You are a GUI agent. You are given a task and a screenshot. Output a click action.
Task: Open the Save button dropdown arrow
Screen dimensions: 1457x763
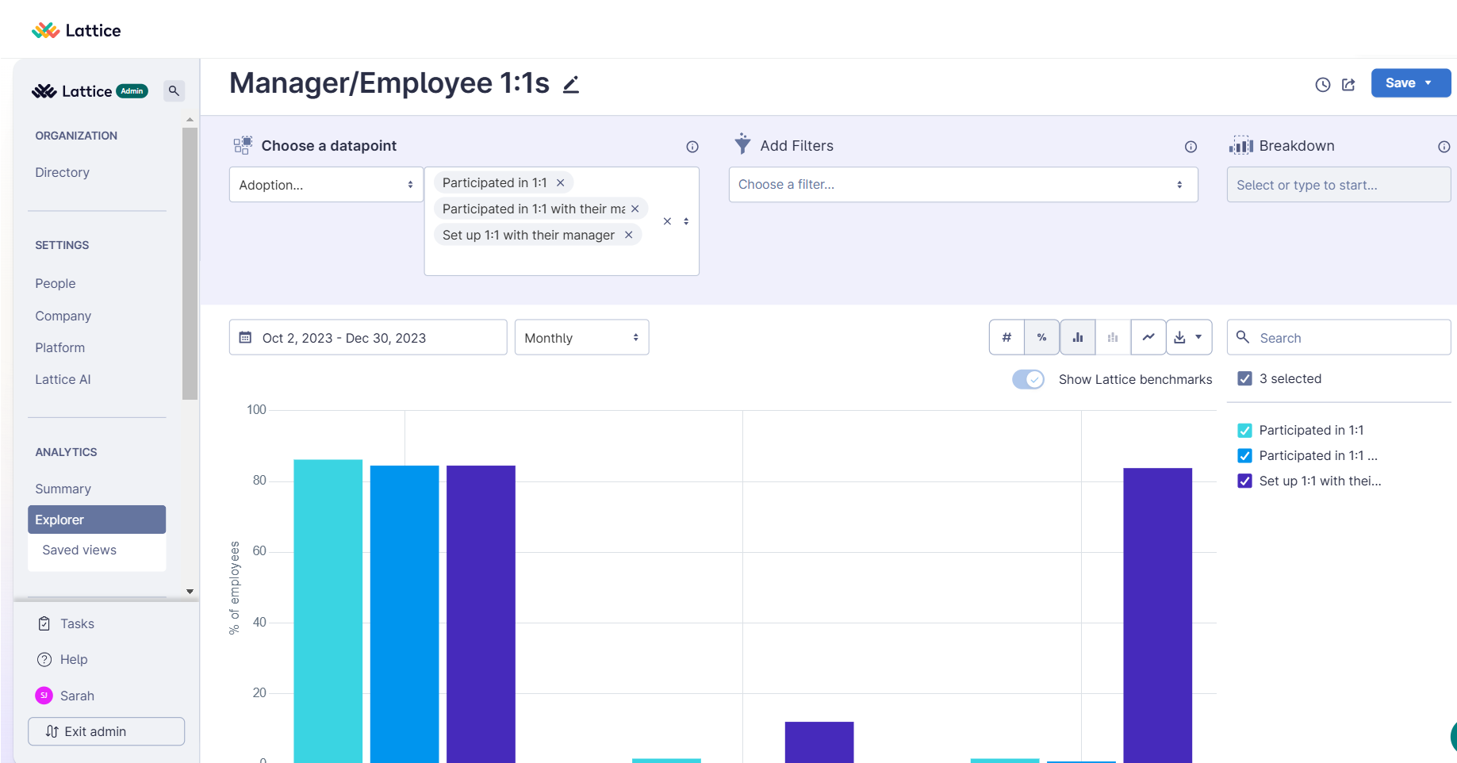click(x=1428, y=82)
